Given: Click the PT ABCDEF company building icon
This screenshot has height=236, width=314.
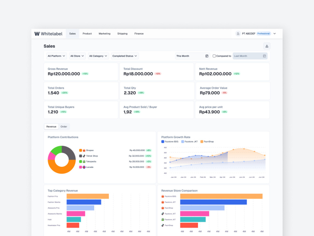Looking at the screenshot, I should (x=238, y=34).
